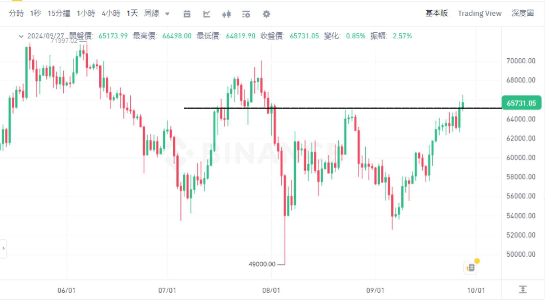This screenshot has height=307, width=545.
Task: Open the calendar date picker icon
Action: [187, 14]
